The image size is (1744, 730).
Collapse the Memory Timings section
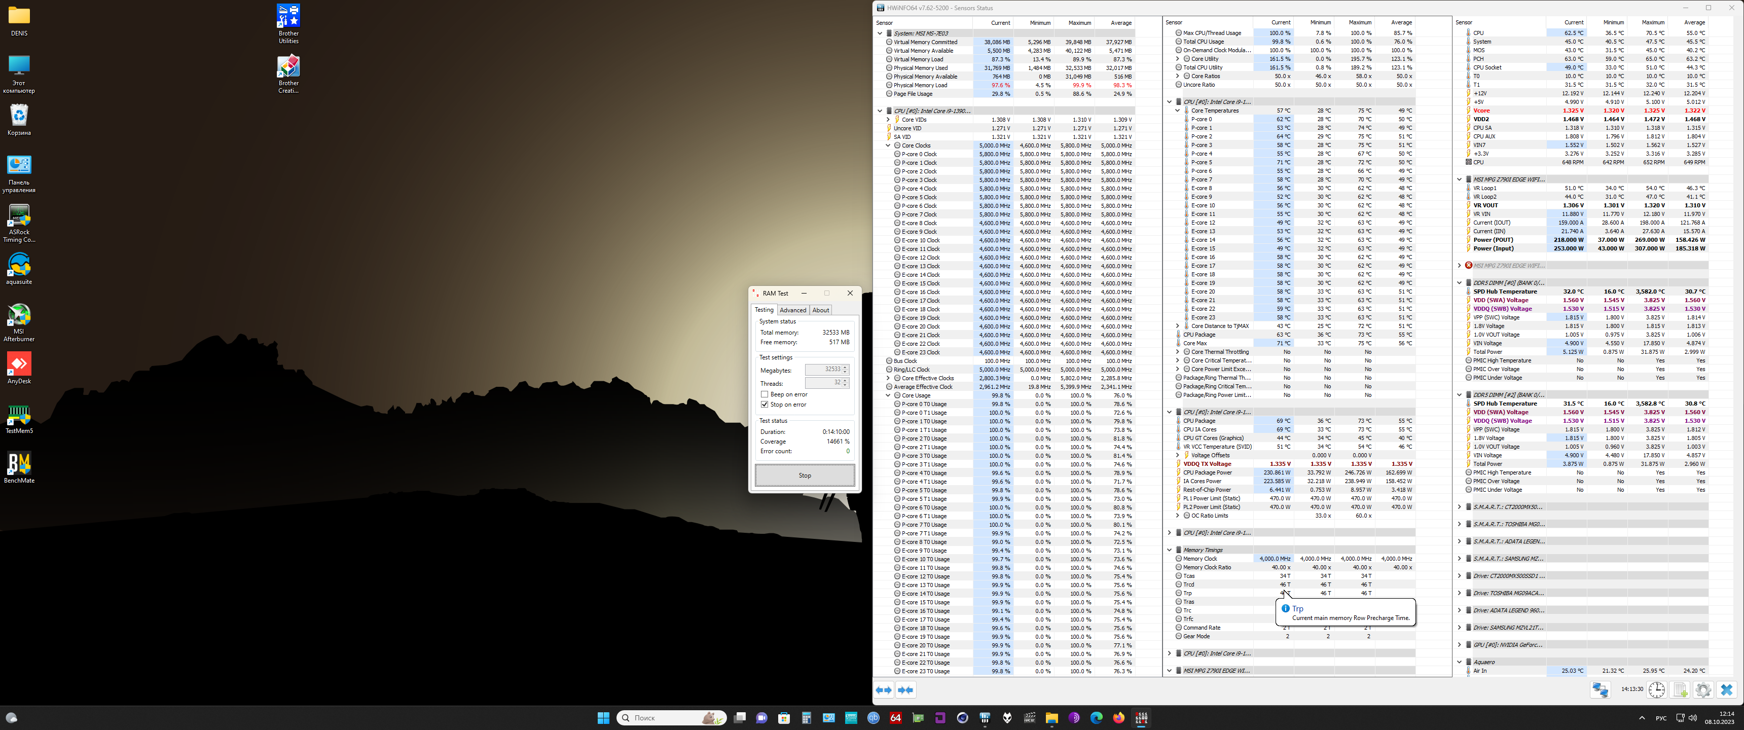(x=1169, y=550)
